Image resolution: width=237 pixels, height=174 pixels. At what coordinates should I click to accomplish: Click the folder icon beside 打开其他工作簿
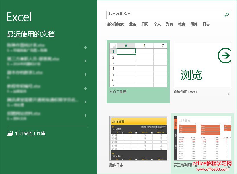pyautogui.click(x=10, y=133)
